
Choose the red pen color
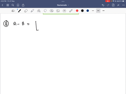pos(77,11)
